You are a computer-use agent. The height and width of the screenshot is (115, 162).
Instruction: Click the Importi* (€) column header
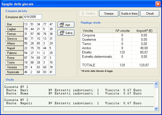[144, 31]
